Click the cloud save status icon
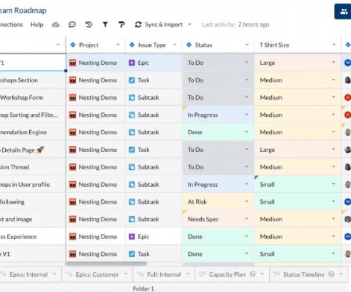This screenshot has height=292, width=351. [x=56, y=25]
